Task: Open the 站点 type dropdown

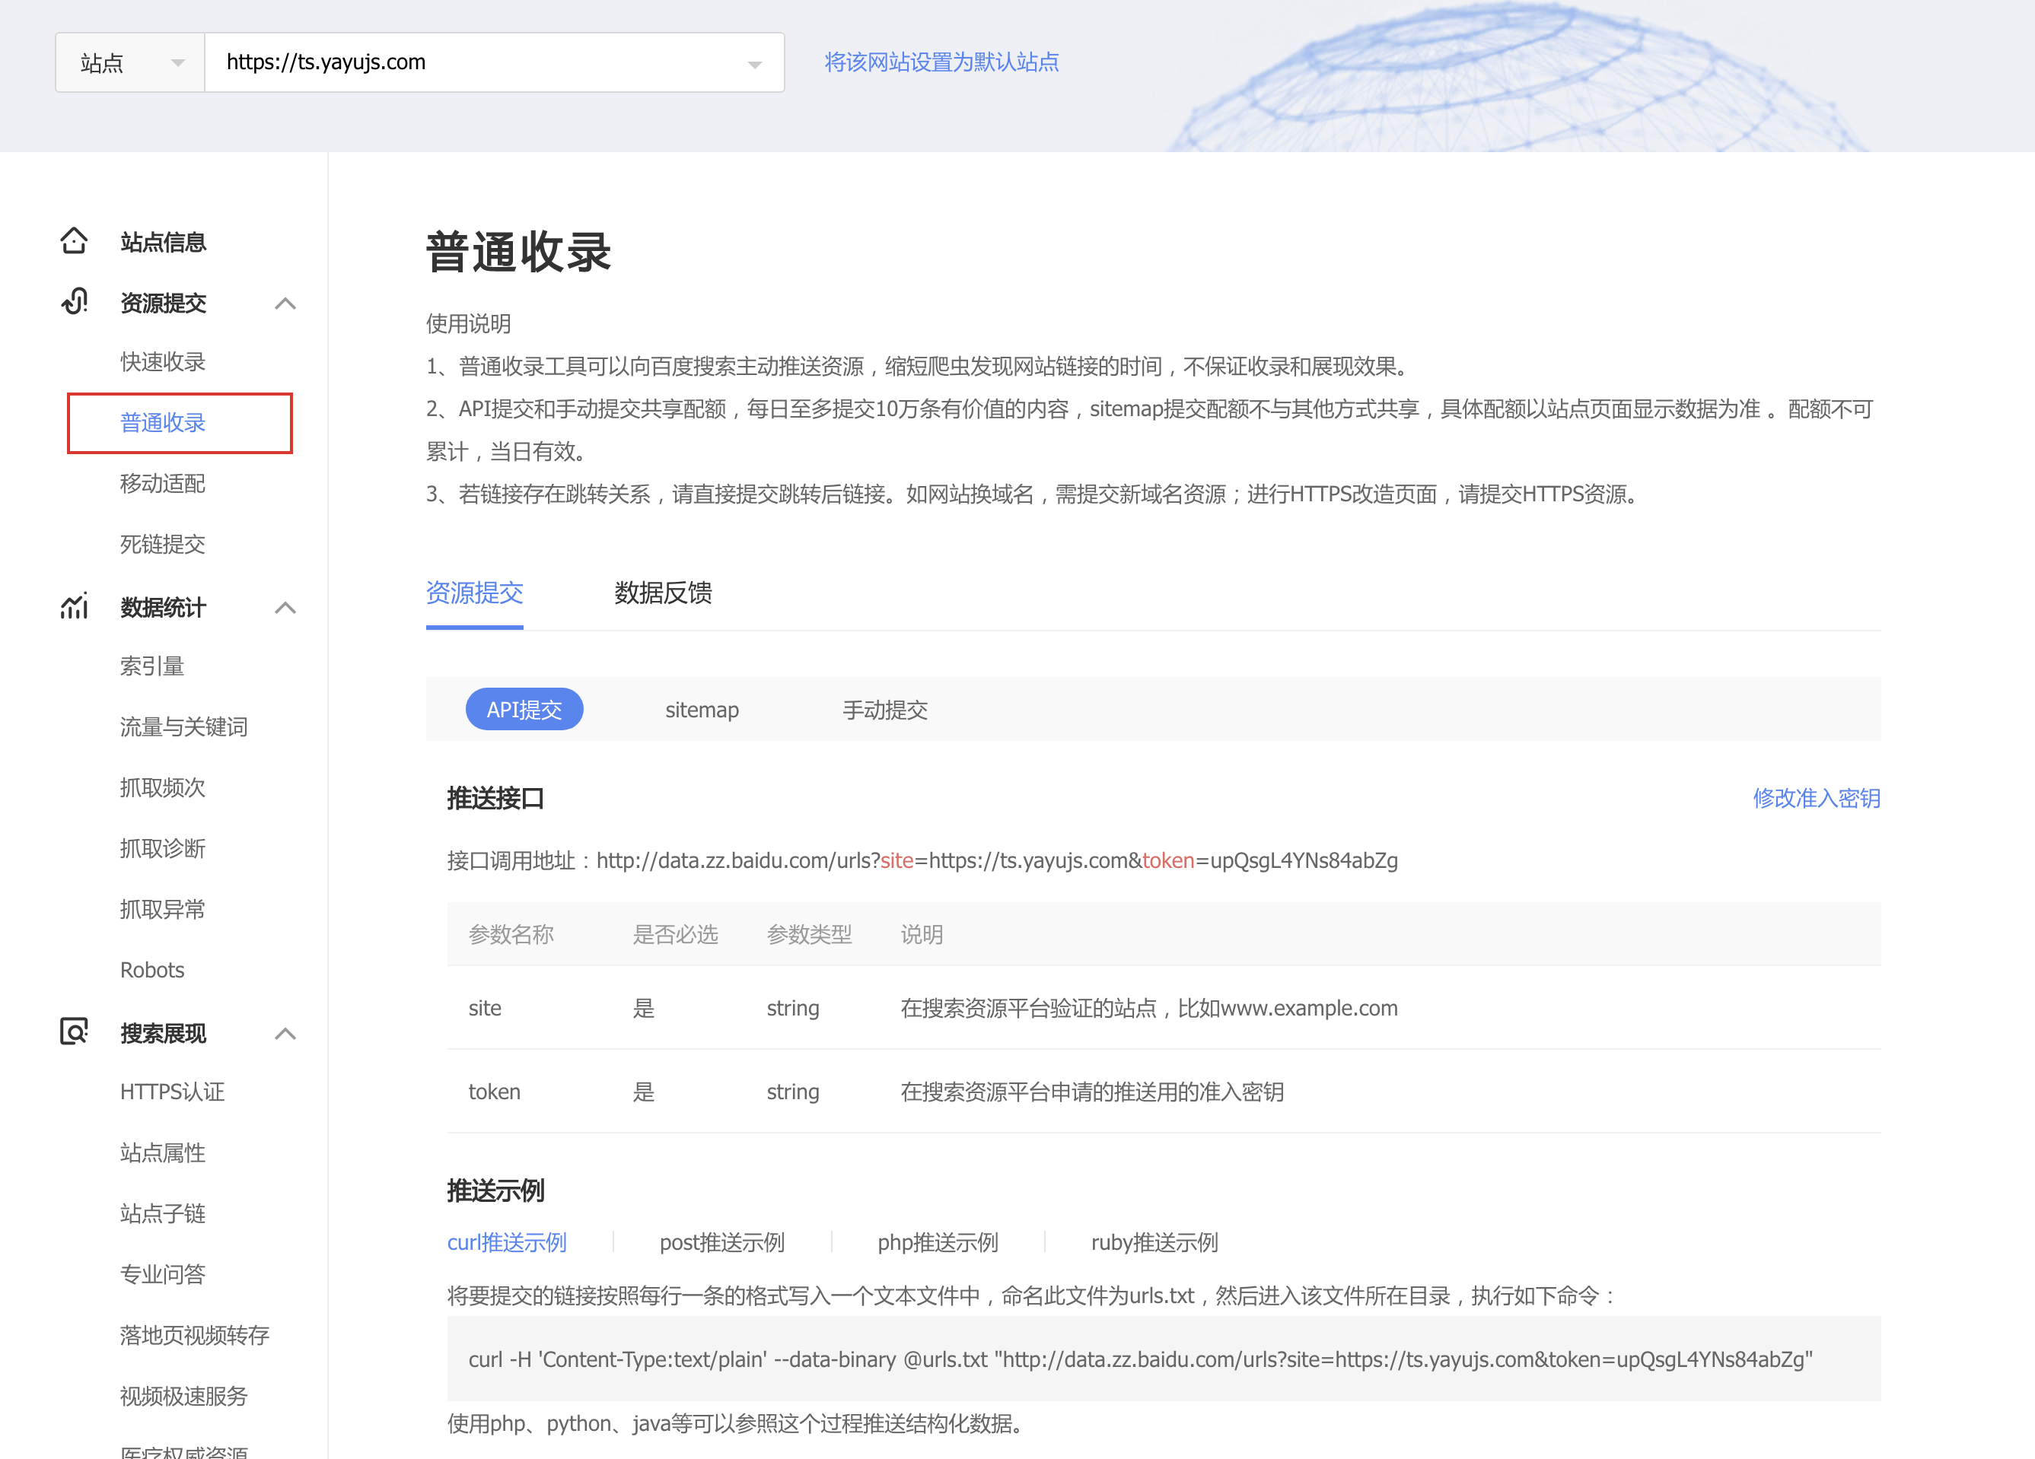Action: pyautogui.click(x=130, y=63)
